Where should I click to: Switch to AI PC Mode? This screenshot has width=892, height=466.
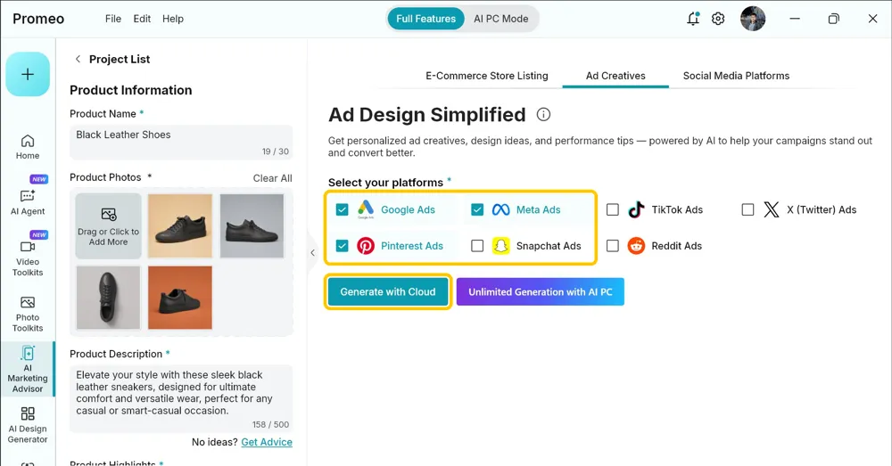point(500,19)
